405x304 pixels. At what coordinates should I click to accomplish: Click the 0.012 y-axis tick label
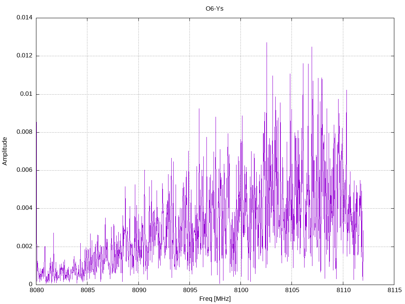(25, 55)
